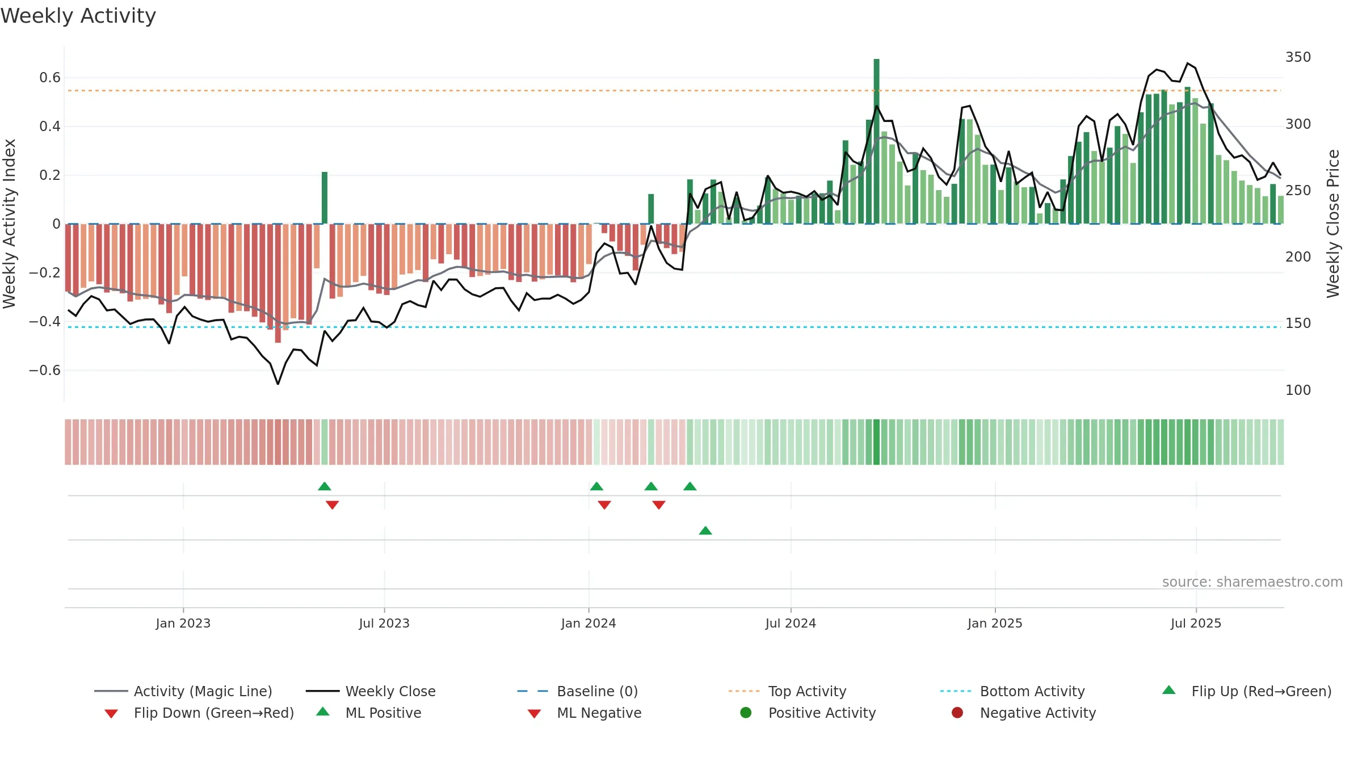Click the −0.6 activity axis tick label

(44, 371)
